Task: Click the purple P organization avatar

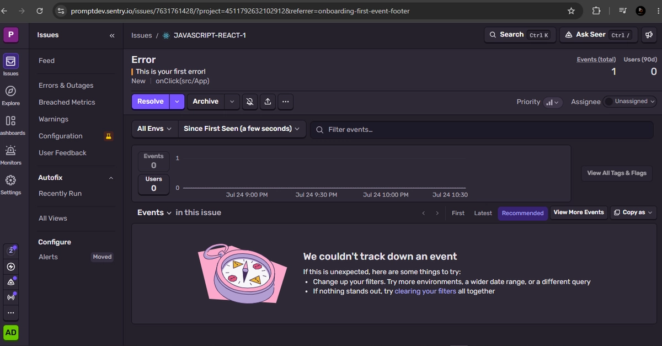Action: [11, 35]
